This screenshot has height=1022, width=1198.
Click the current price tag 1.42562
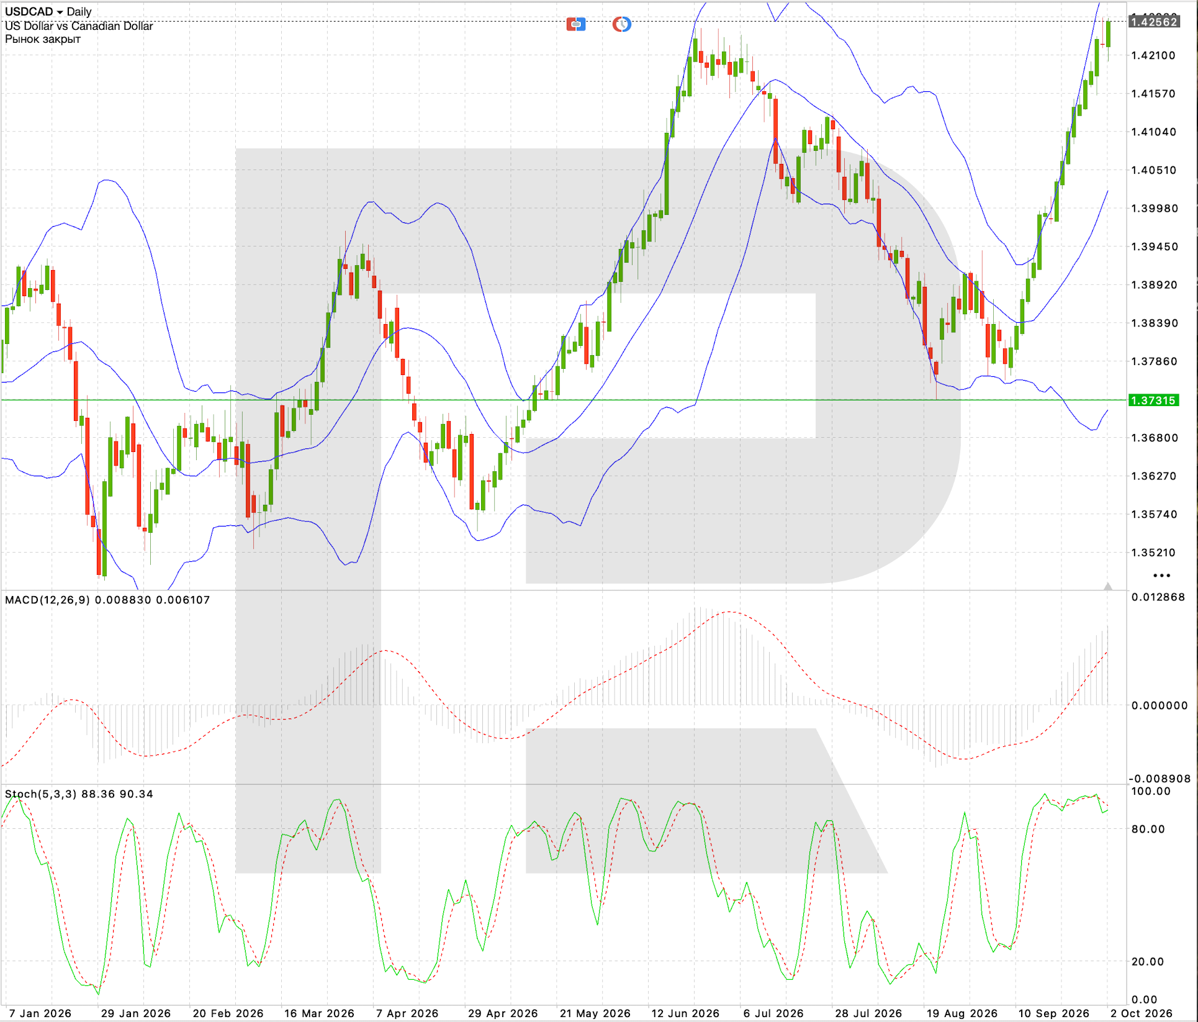pos(1154,22)
